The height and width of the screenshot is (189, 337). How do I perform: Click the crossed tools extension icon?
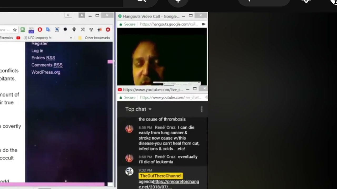tap(83, 30)
